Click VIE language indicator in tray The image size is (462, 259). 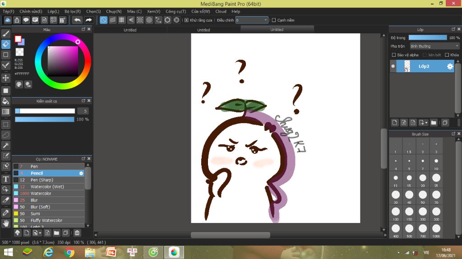(426, 253)
